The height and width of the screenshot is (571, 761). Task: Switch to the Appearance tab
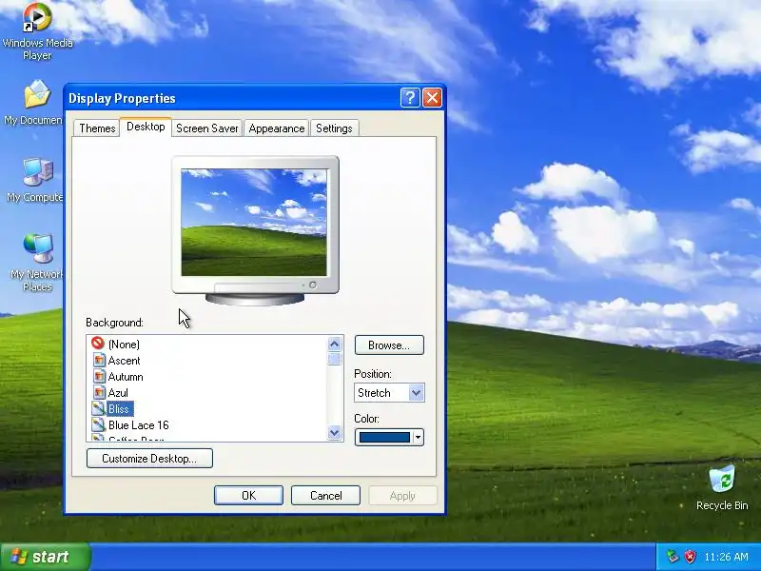(x=277, y=128)
